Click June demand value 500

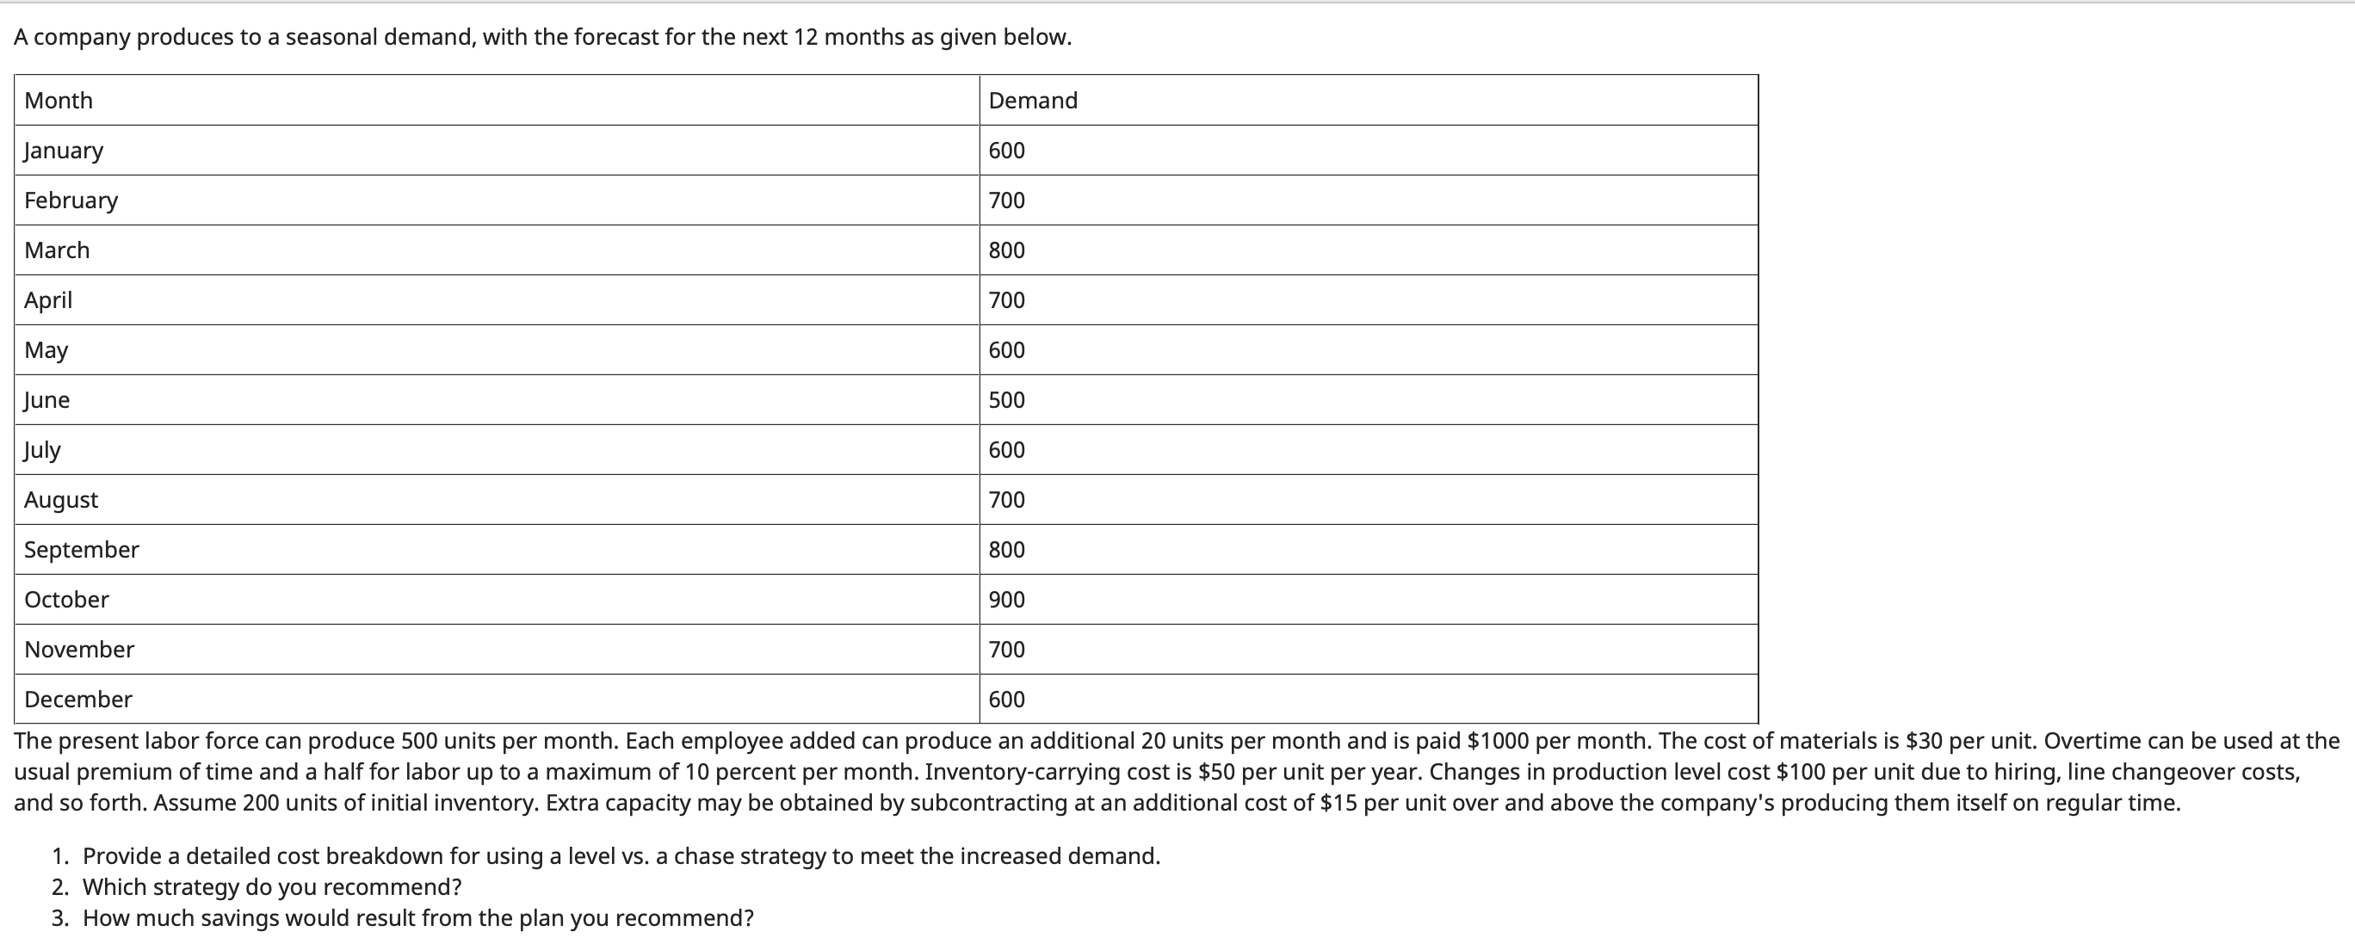1006,399
